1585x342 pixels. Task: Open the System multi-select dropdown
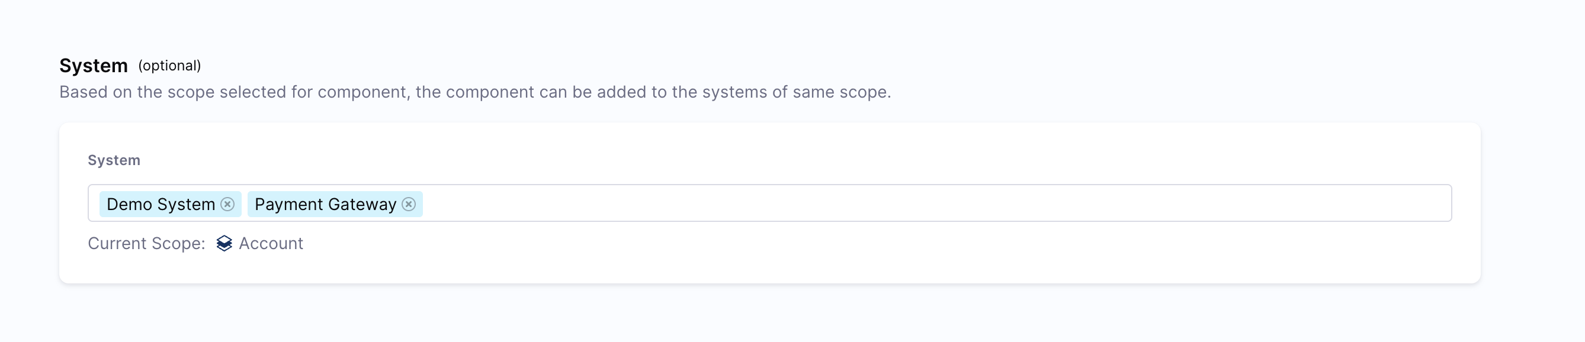pos(770,203)
